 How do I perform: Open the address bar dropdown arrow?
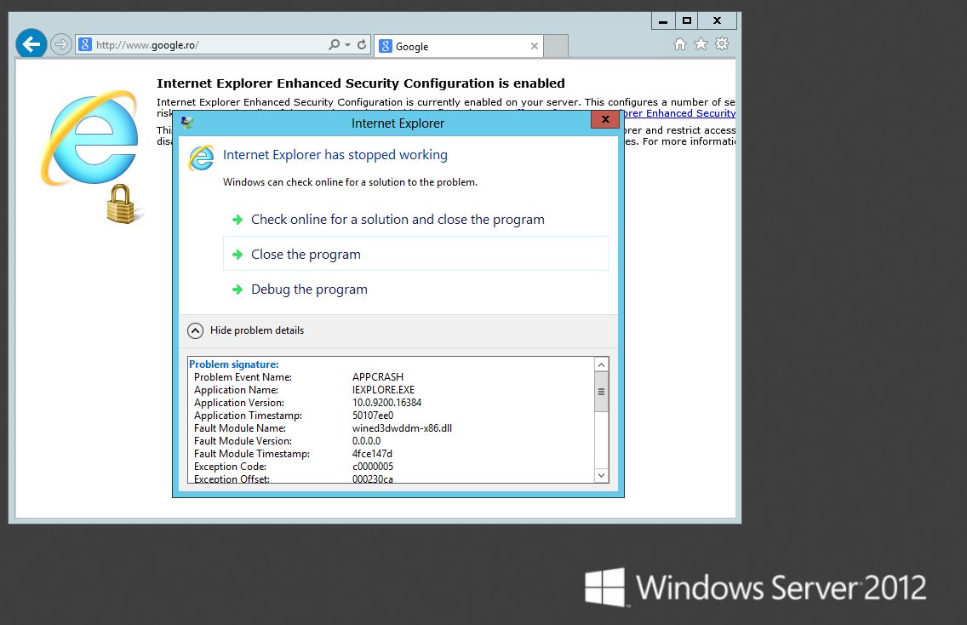point(348,45)
